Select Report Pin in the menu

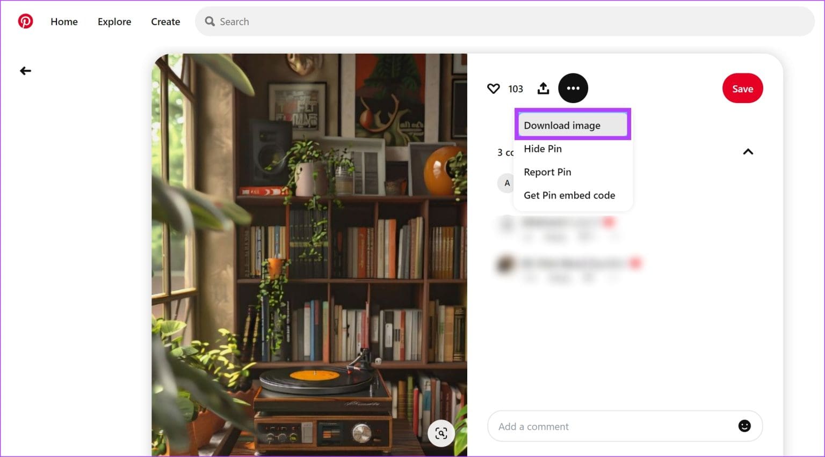click(x=547, y=172)
